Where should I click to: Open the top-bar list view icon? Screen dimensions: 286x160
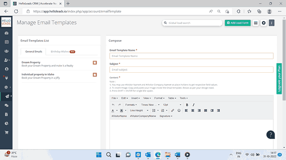tap(256, 23)
